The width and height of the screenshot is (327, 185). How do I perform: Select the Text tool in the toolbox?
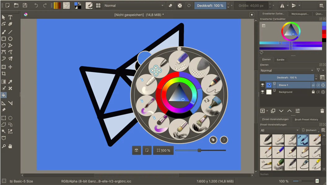pyautogui.click(x=10, y=17)
